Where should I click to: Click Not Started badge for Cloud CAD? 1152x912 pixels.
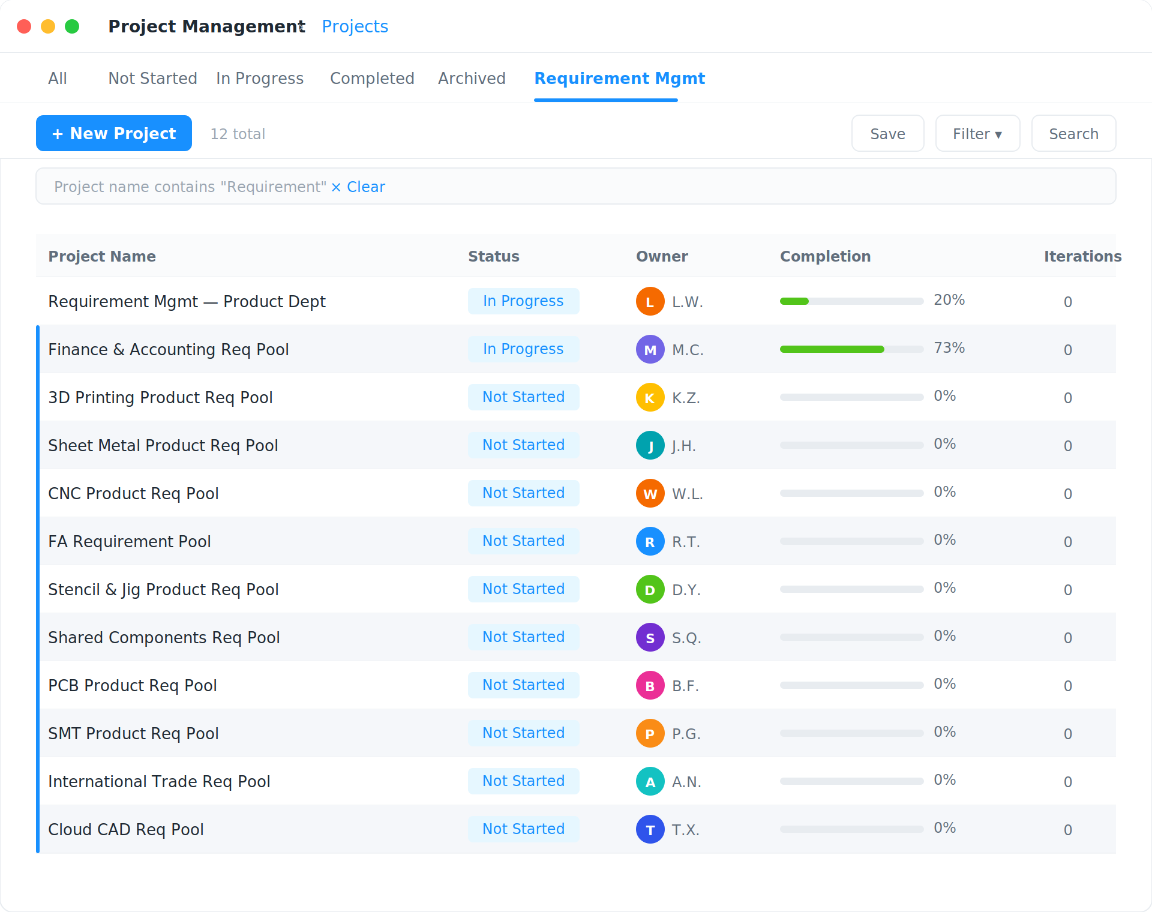pyautogui.click(x=523, y=829)
